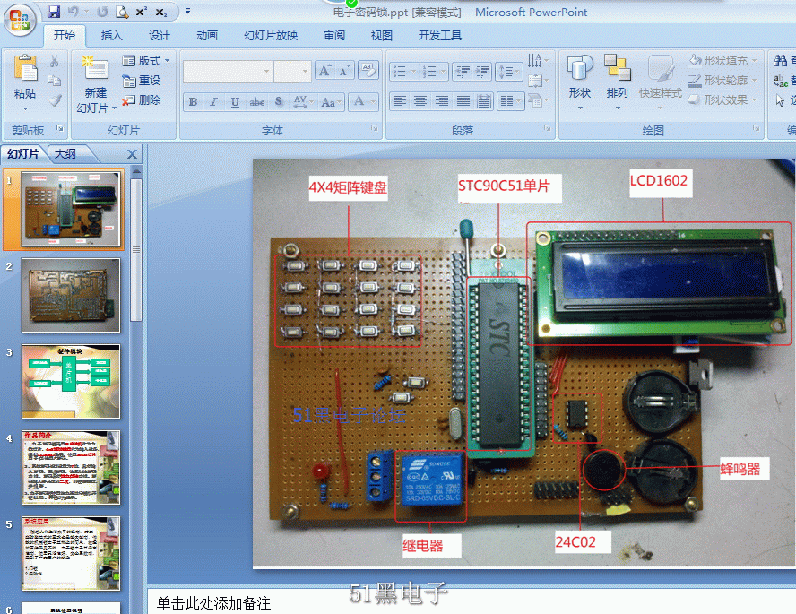This screenshot has height=614, width=796.
Task: Apply subscript from the quick access toolbar
Action: point(161,12)
